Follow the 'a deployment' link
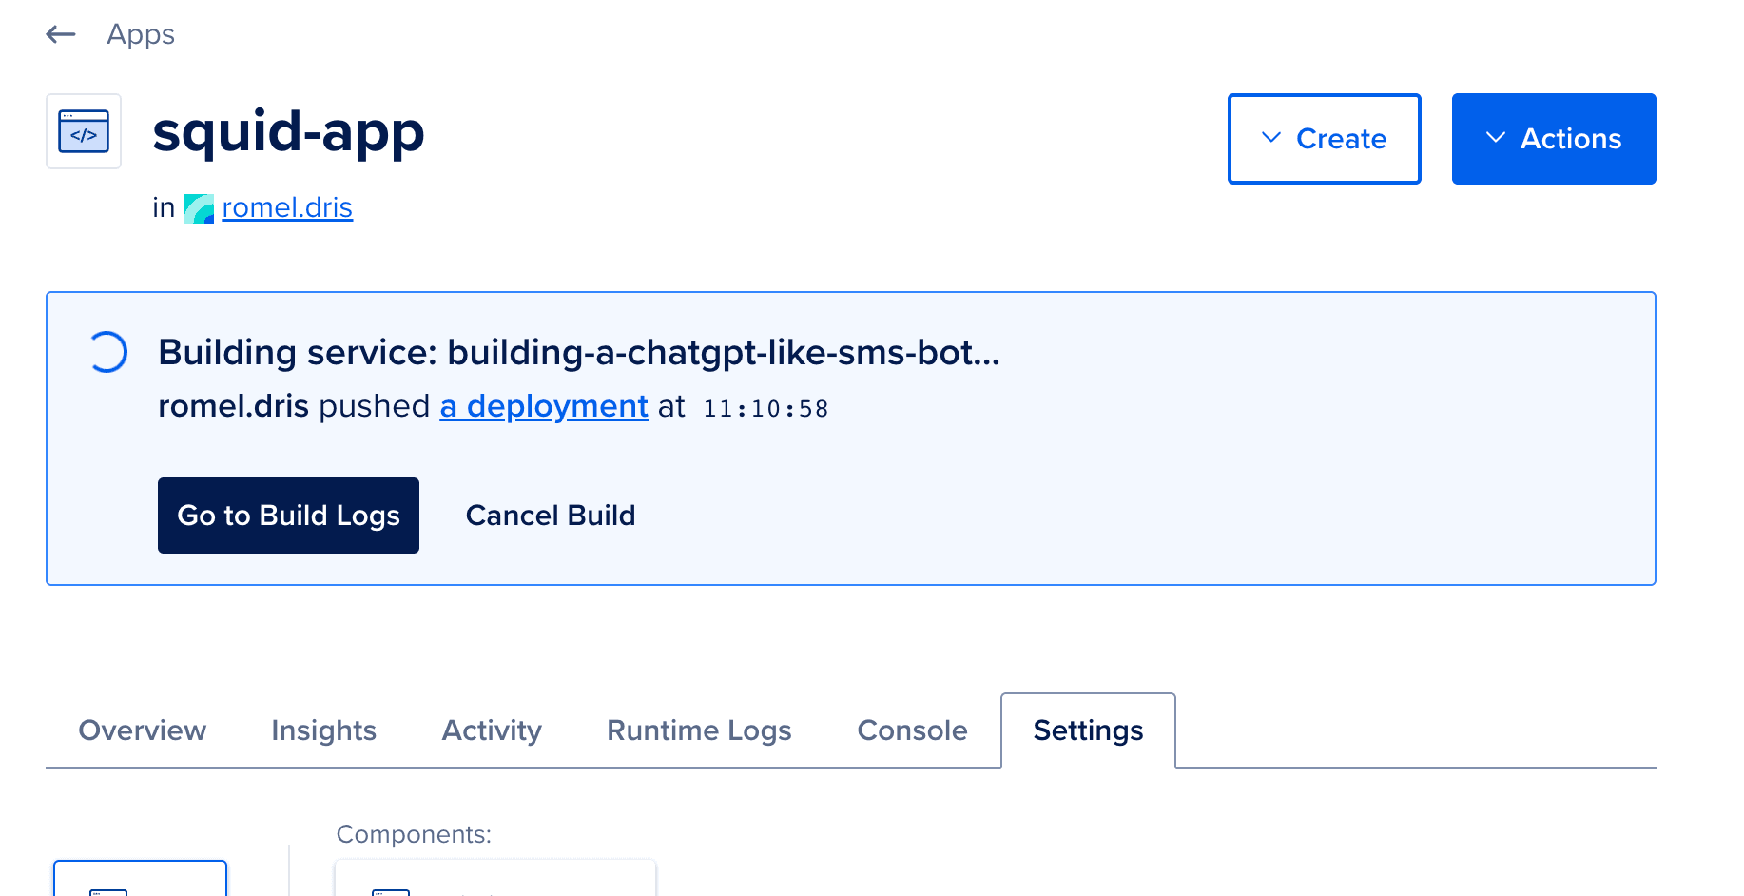1744x896 pixels. [x=544, y=406]
